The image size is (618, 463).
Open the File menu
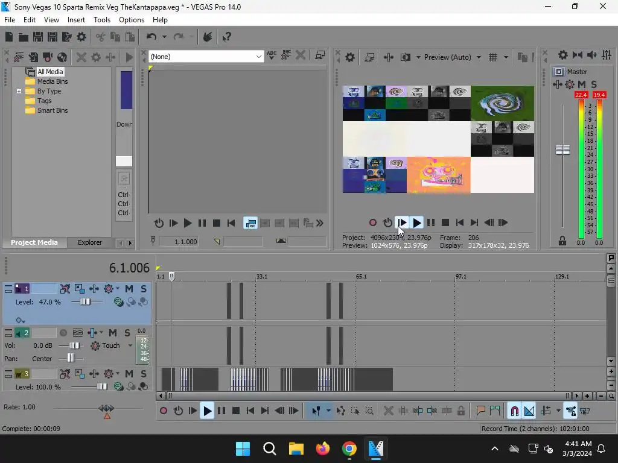tap(10, 20)
